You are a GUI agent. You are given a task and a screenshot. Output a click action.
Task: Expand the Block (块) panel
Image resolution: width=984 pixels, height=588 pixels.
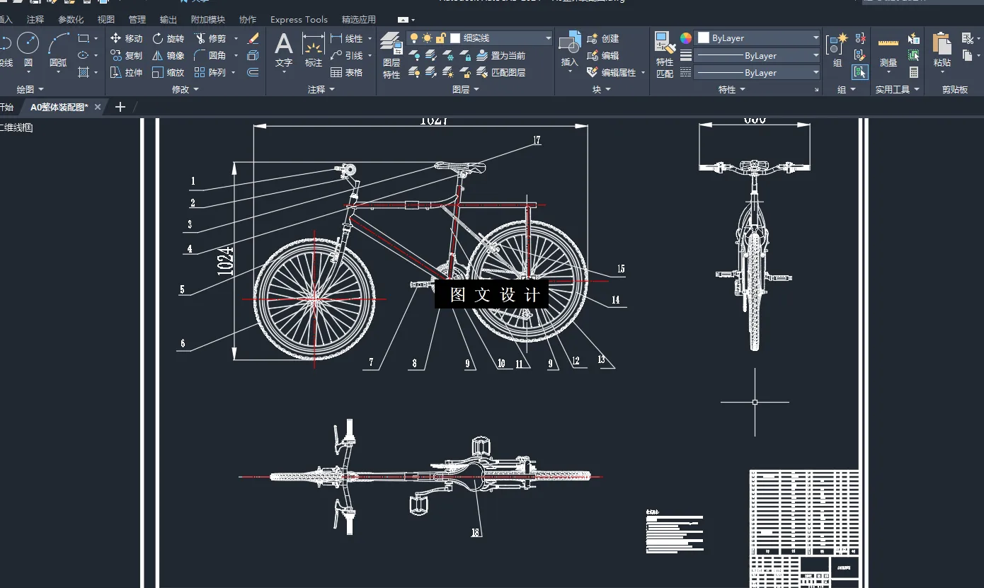[602, 89]
